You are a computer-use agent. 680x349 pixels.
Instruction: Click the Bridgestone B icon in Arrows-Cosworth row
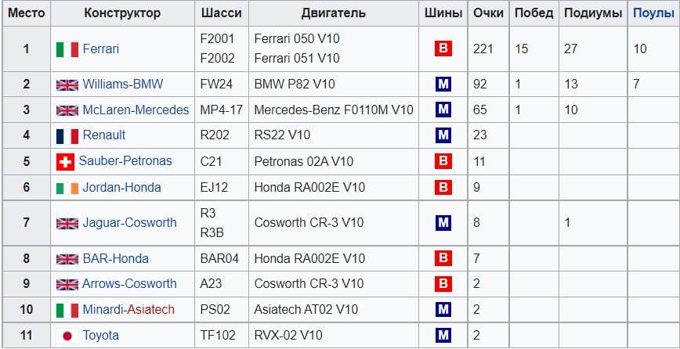click(x=443, y=283)
